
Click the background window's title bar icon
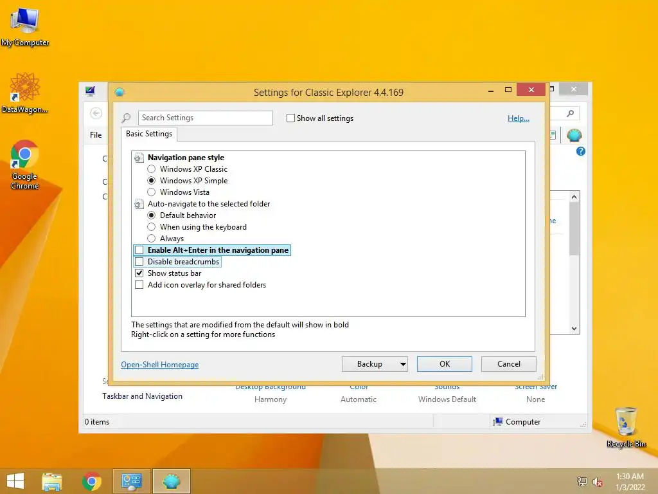click(x=90, y=91)
